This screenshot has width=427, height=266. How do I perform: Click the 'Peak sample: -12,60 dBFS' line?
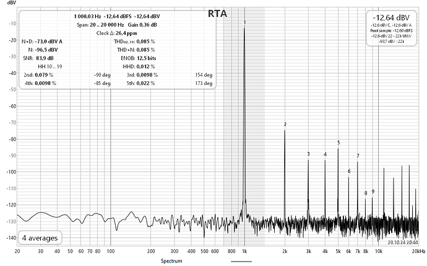click(x=391, y=30)
